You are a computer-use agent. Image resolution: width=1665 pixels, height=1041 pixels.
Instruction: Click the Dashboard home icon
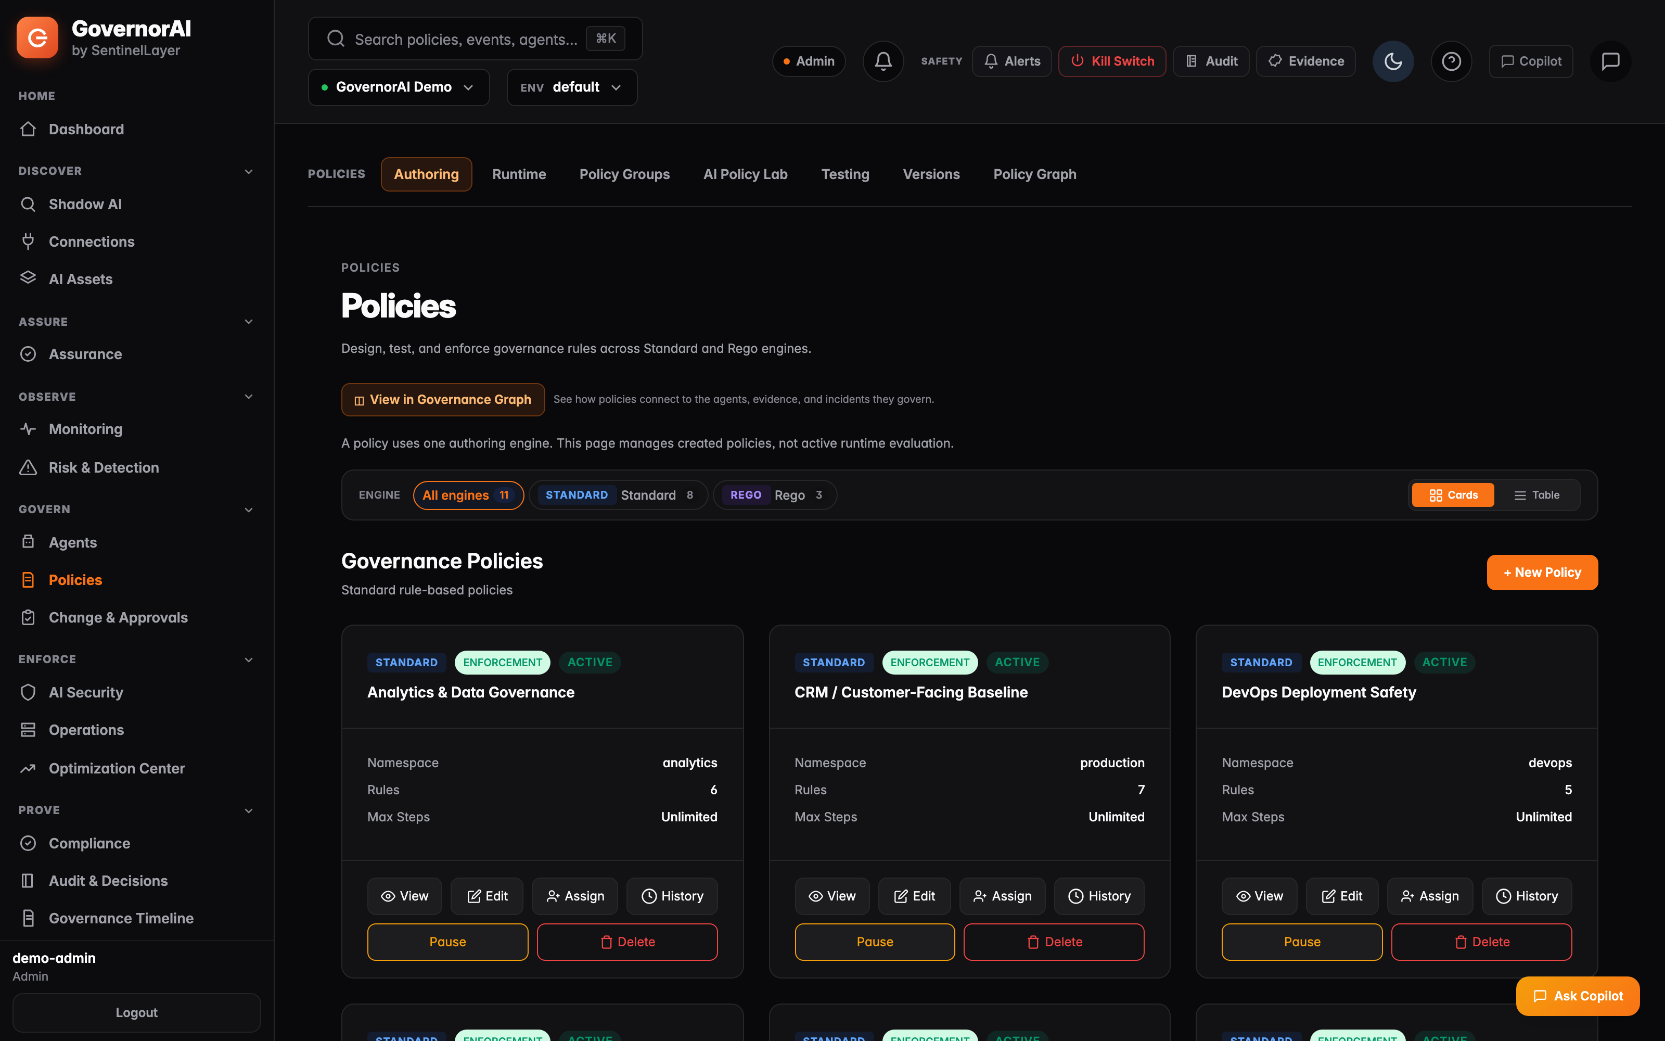[x=28, y=129]
